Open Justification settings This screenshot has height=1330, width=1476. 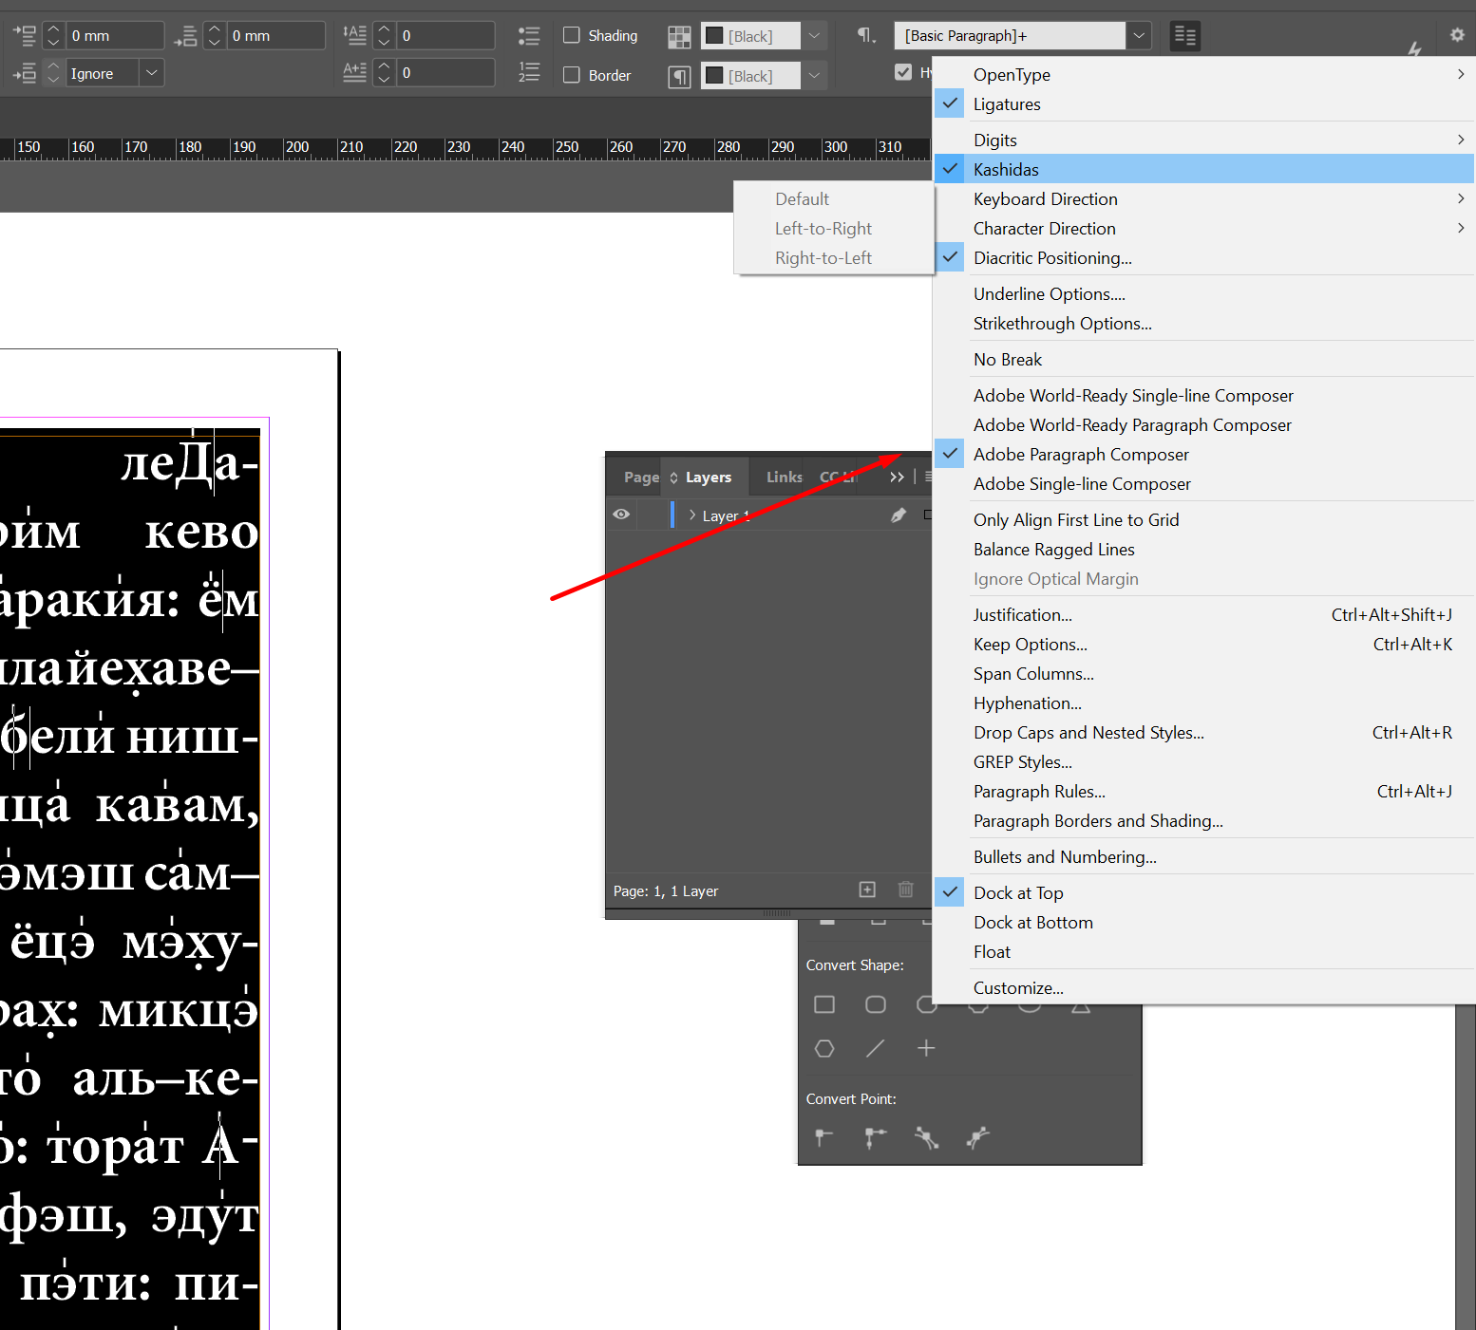[1204, 615]
